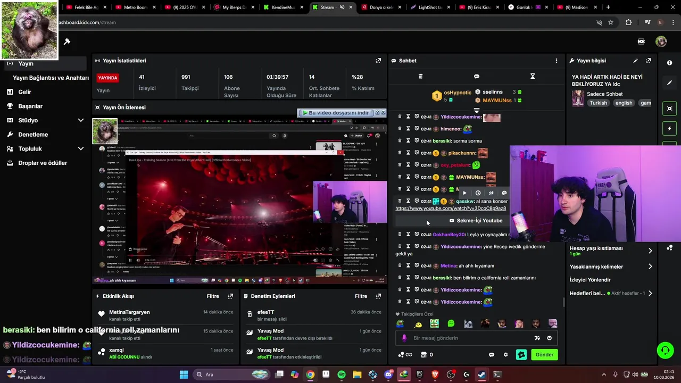Collapse the gift leaderboard in chat
This screenshot has width=681, height=383.
click(x=476, y=111)
